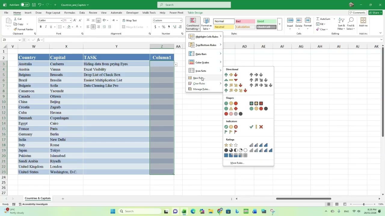Choose the 4 Traffic Lights icon set
Viewport: 385px width, 216px height.
click(x=258, y=109)
